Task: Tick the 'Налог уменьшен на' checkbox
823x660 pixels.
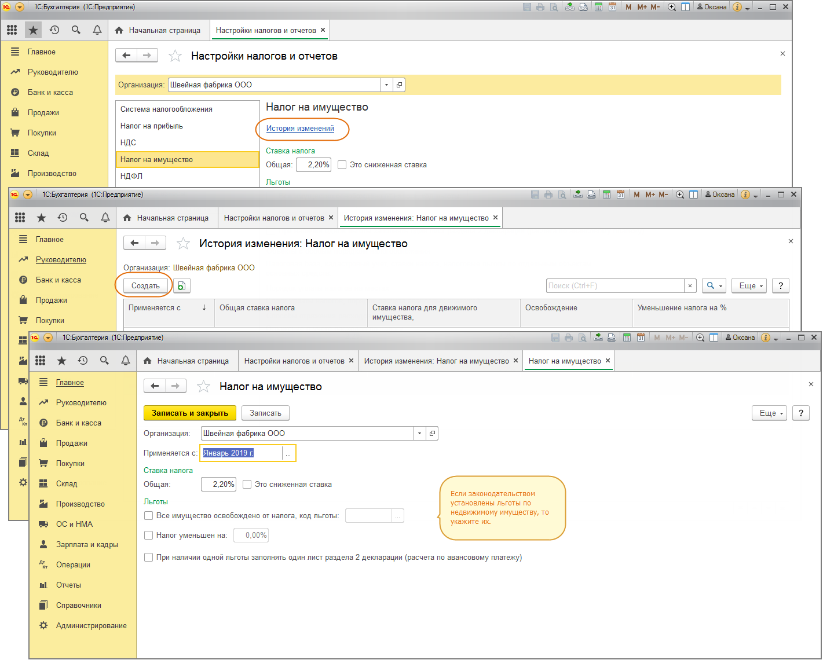Action: (x=149, y=536)
